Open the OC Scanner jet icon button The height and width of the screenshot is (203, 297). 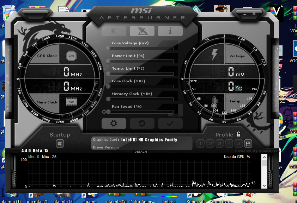tap(142, 31)
